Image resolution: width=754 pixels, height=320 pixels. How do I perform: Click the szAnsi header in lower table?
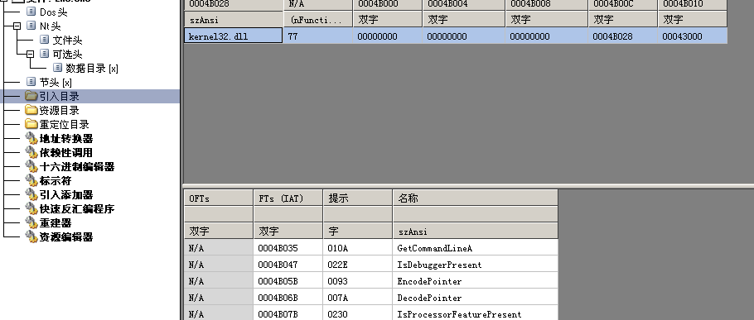click(475, 232)
